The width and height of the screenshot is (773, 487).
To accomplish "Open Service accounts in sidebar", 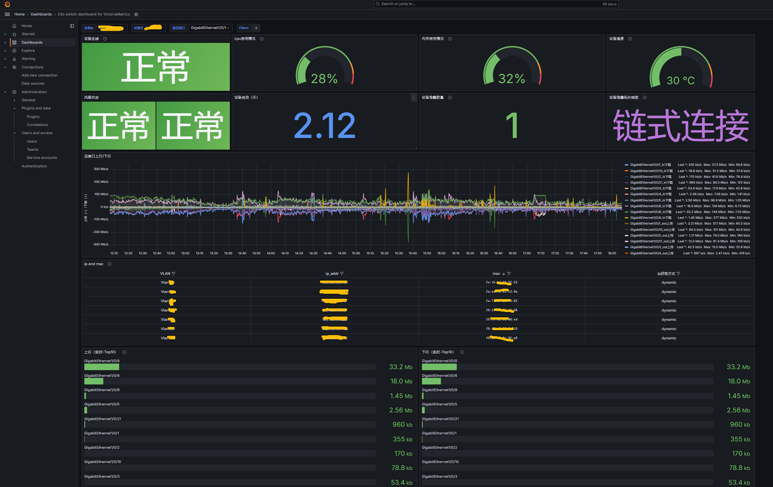I will tap(42, 158).
